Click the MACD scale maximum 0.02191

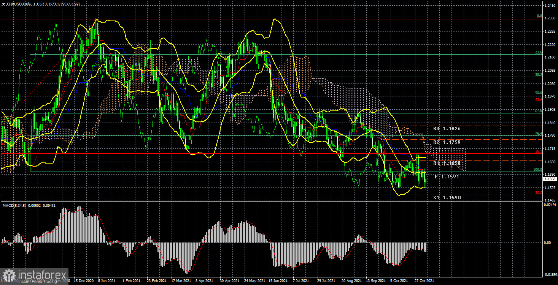(550, 205)
